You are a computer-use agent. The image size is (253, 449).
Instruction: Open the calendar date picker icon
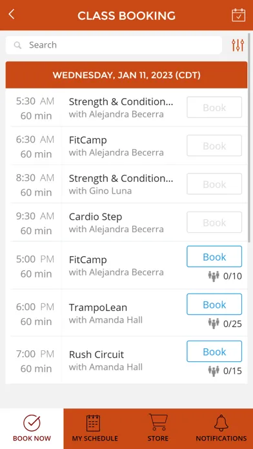coord(238,15)
